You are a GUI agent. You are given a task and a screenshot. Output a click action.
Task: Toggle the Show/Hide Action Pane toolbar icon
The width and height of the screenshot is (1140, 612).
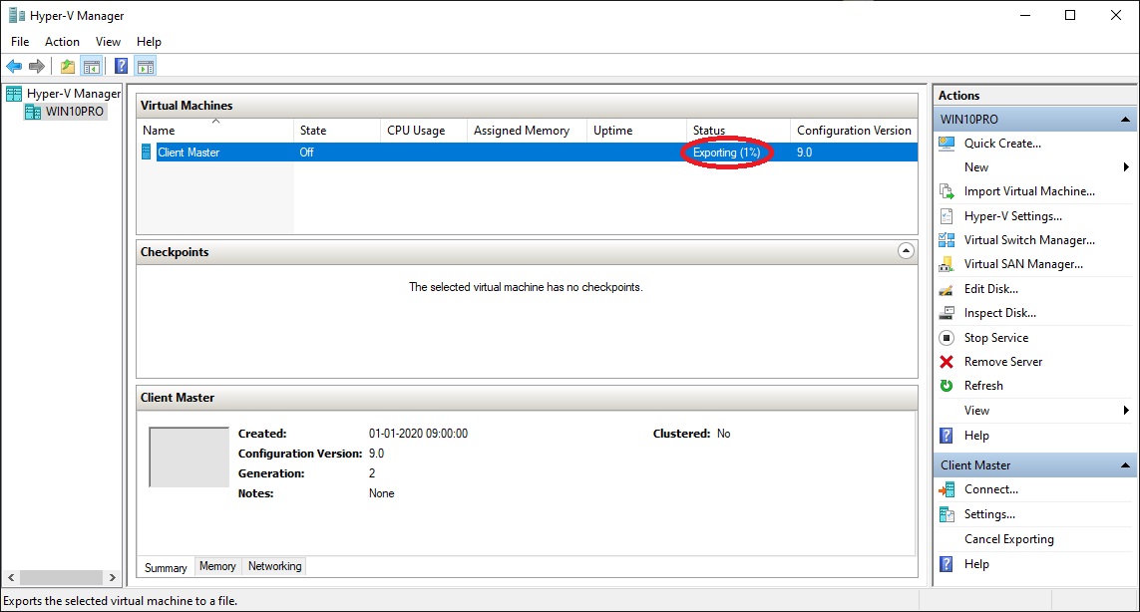pos(146,67)
